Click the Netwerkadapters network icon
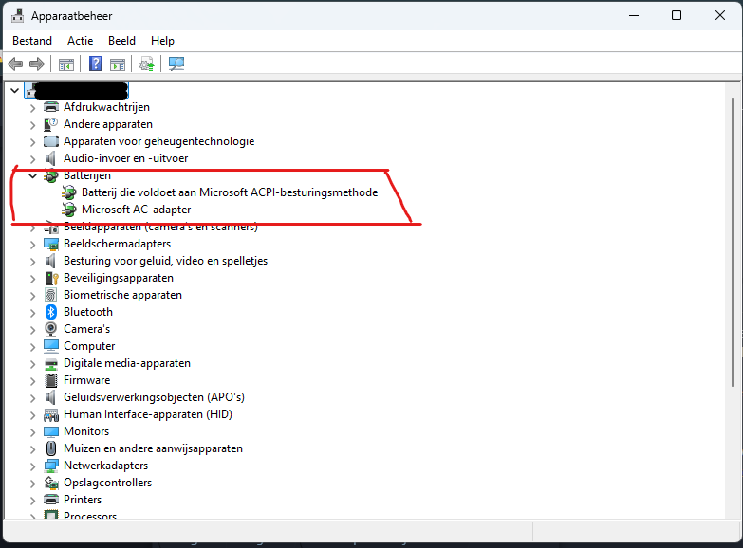Viewport: 743px width, 548px height. 51,466
